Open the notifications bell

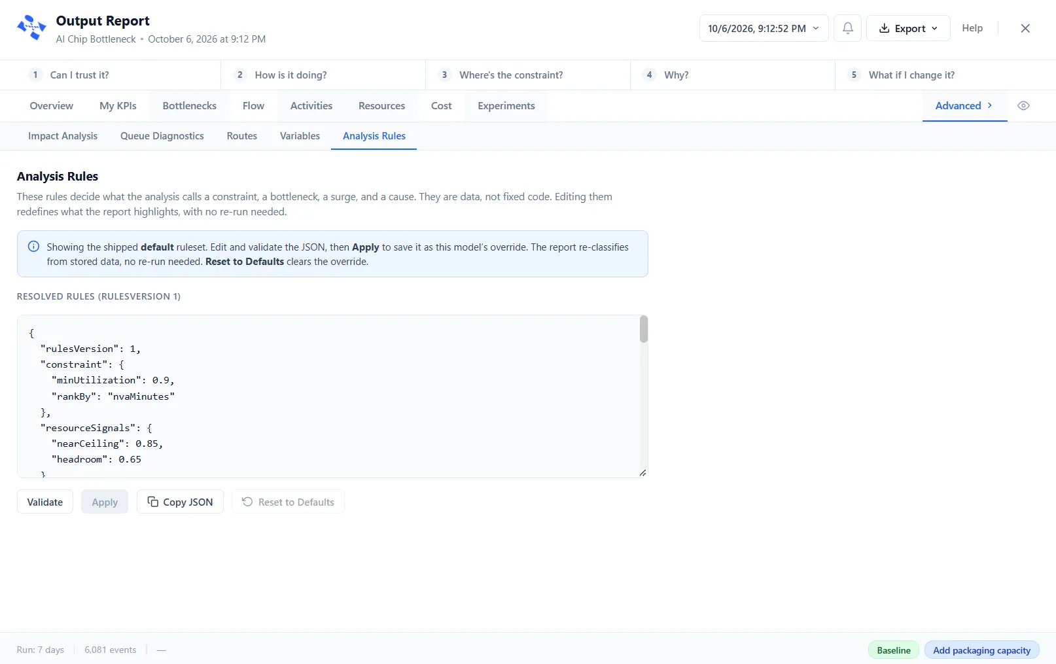(x=847, y=28)
